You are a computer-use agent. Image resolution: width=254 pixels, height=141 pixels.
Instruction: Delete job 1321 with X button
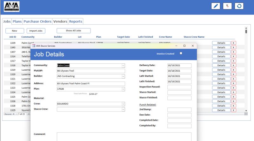pos(233,79)
